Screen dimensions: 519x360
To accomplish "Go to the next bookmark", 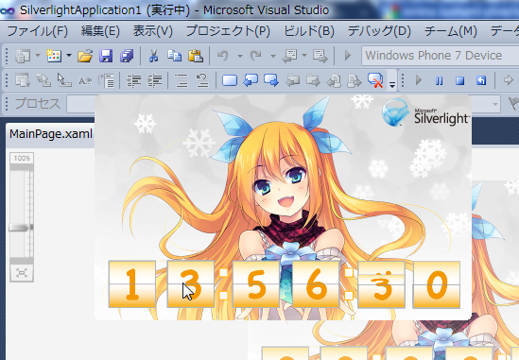I will point(271,80).
